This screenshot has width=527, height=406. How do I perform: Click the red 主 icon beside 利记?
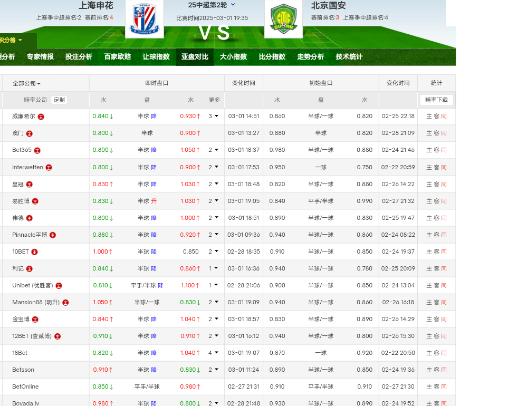coord(30,269)
